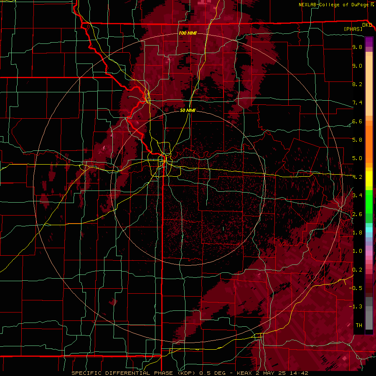376x376 pixels.
Task: Select the 8.2 scale label
Action: [x=357, y=84]
